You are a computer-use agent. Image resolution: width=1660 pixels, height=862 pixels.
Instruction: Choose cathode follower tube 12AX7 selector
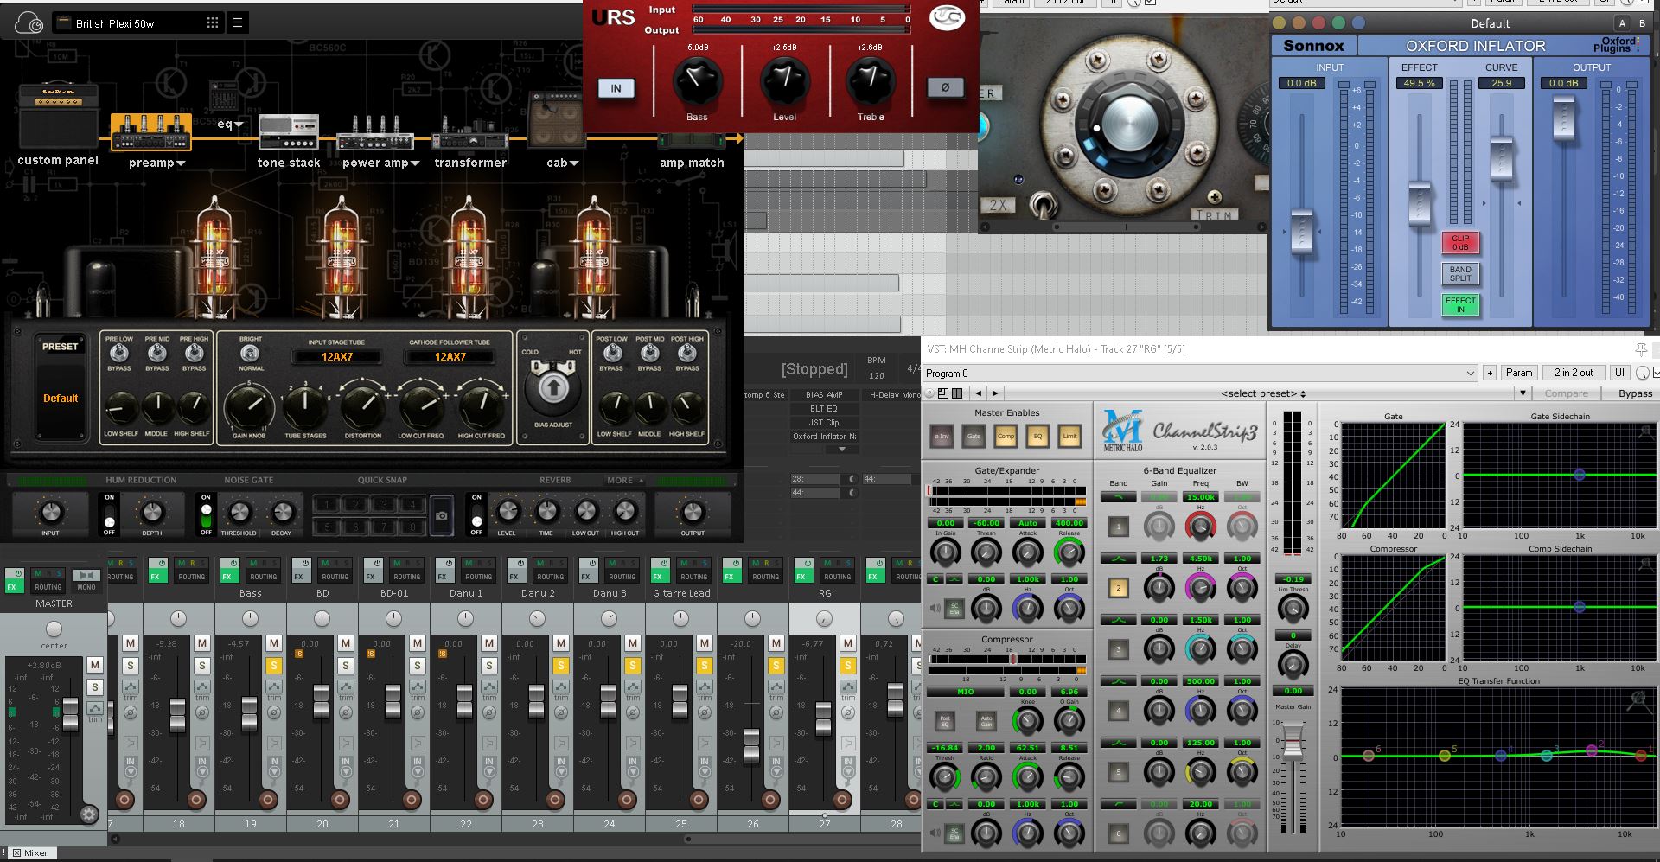pos(450,356)
